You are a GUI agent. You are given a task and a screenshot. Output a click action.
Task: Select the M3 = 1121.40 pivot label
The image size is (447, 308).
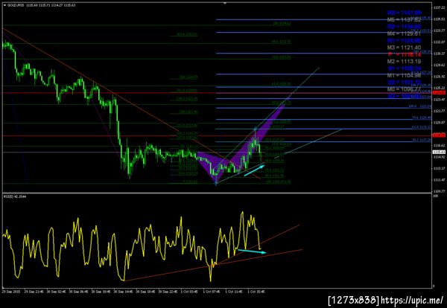404,48
